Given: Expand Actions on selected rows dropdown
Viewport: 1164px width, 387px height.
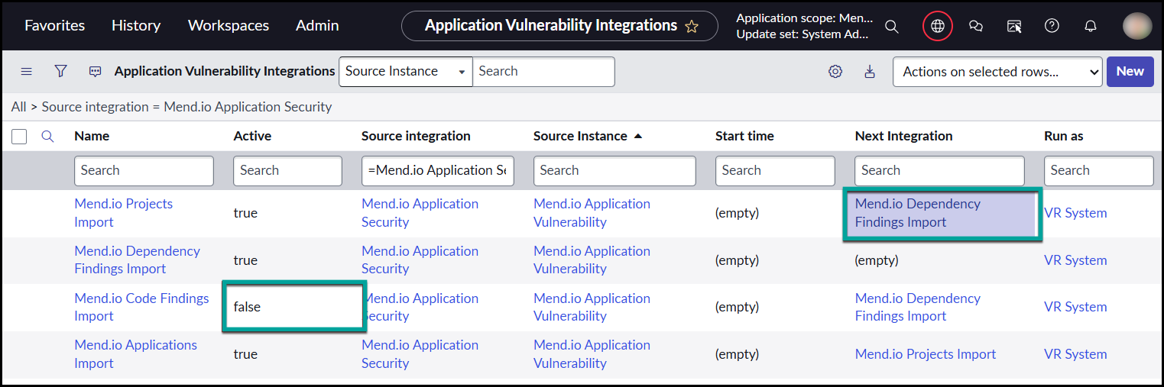Looking at the screenshot, I should point(997,72).
